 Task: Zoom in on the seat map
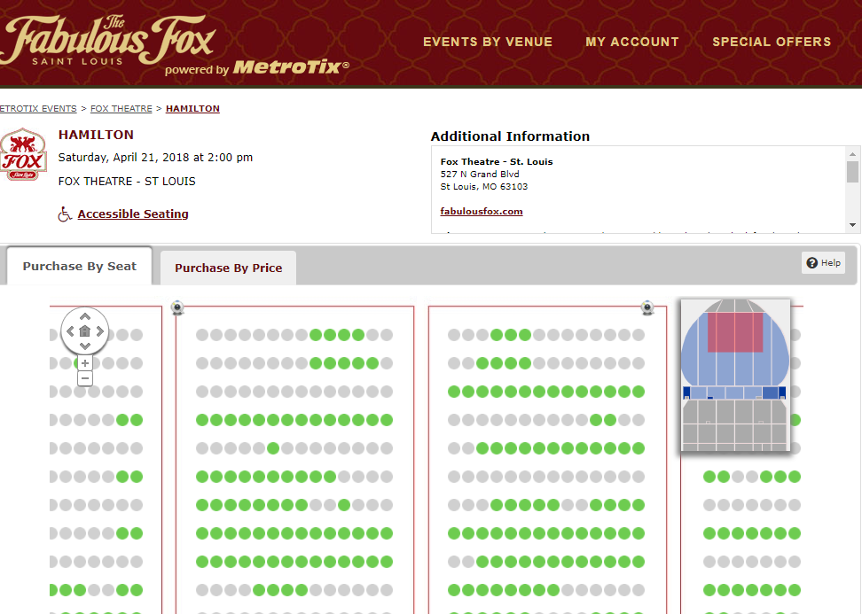(x=85, y=363)
